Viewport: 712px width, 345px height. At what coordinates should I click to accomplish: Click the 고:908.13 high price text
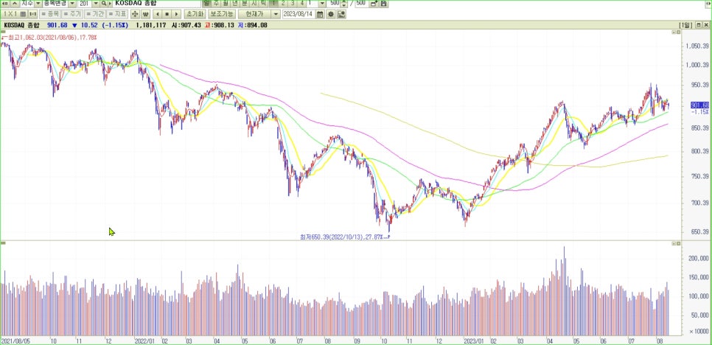(220, 25)
